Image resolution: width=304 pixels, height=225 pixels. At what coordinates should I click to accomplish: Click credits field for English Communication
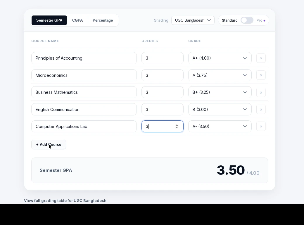(x=163, y=109)
